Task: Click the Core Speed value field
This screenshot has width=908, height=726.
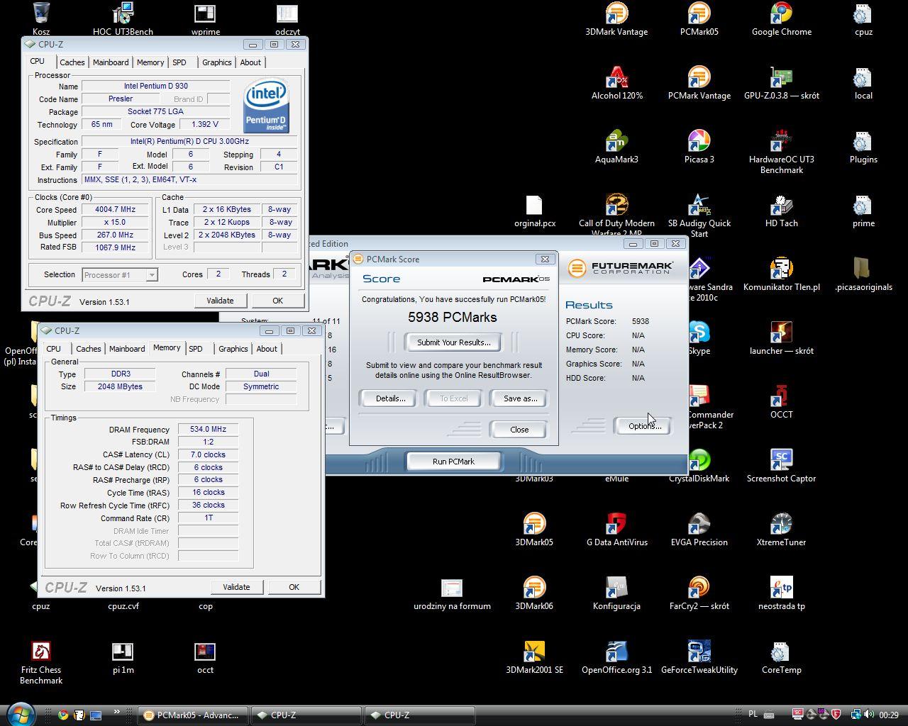Action: tap(115, 210)
